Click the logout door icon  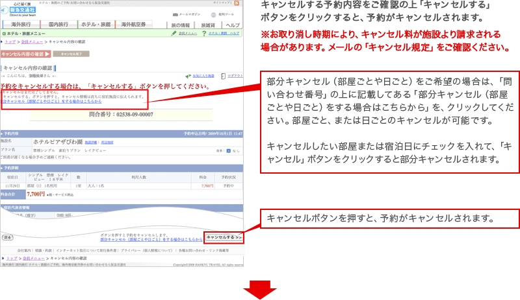(x=223, y=76)
